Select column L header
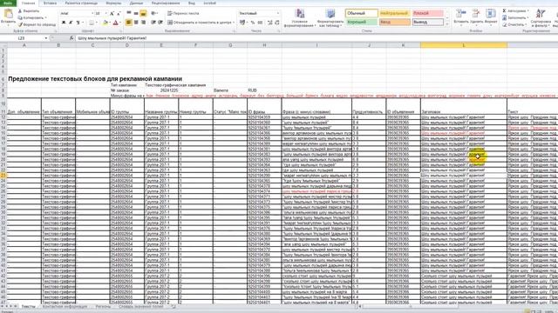The width and height of the screenshot is (558, 313). point(464,45)
